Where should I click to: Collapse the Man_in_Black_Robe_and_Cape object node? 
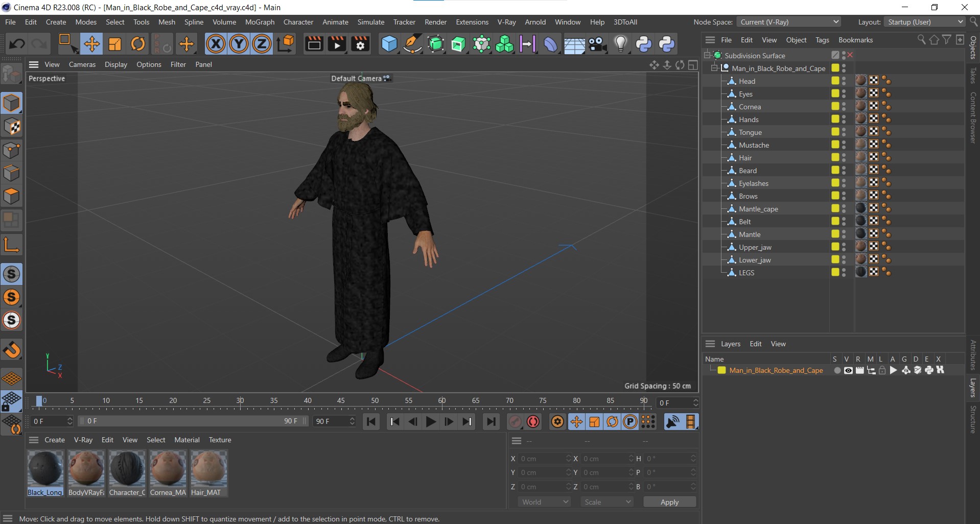pyautogui.click(x=714, y=68)
